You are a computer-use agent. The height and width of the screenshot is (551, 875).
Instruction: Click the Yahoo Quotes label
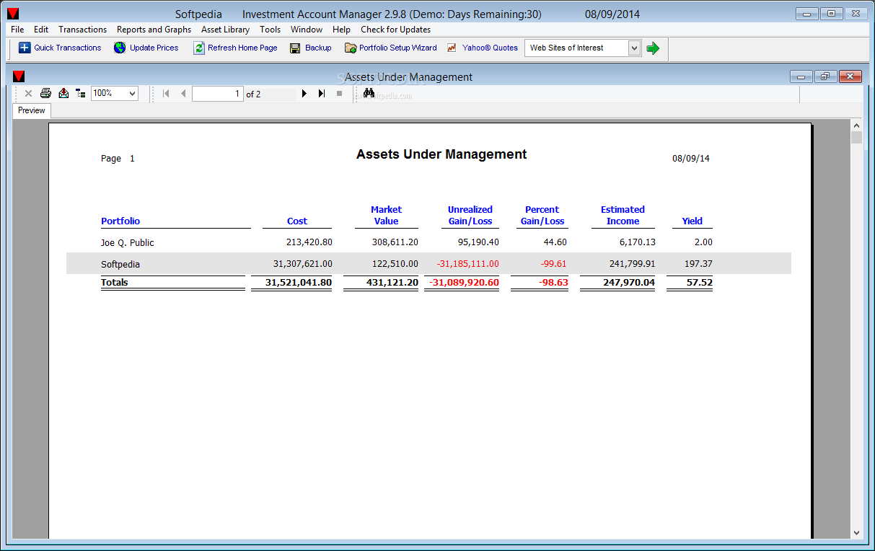click(491, 48)
